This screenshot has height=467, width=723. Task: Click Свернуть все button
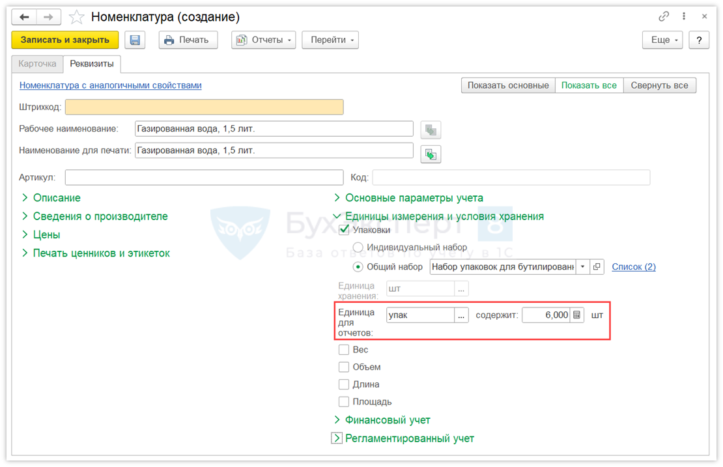659,85
